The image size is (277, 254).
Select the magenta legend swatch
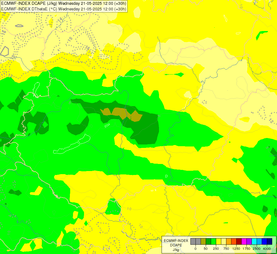coord(244,241)
